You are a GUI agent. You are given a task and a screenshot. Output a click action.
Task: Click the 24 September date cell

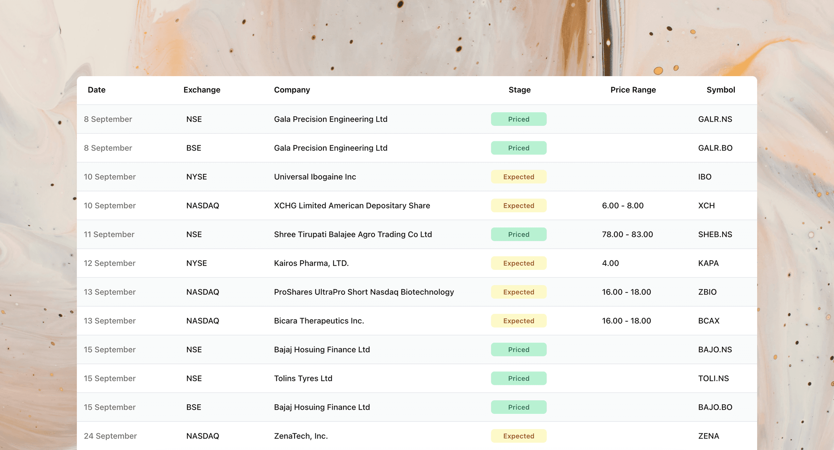pos(110,436)
